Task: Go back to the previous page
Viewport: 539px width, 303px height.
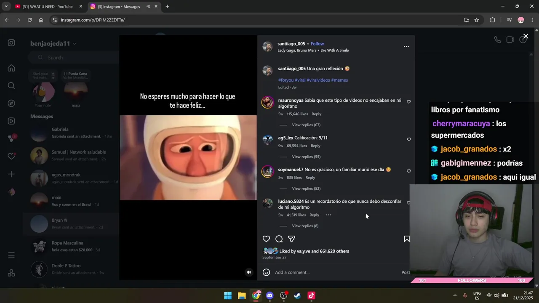Action: 7,20
